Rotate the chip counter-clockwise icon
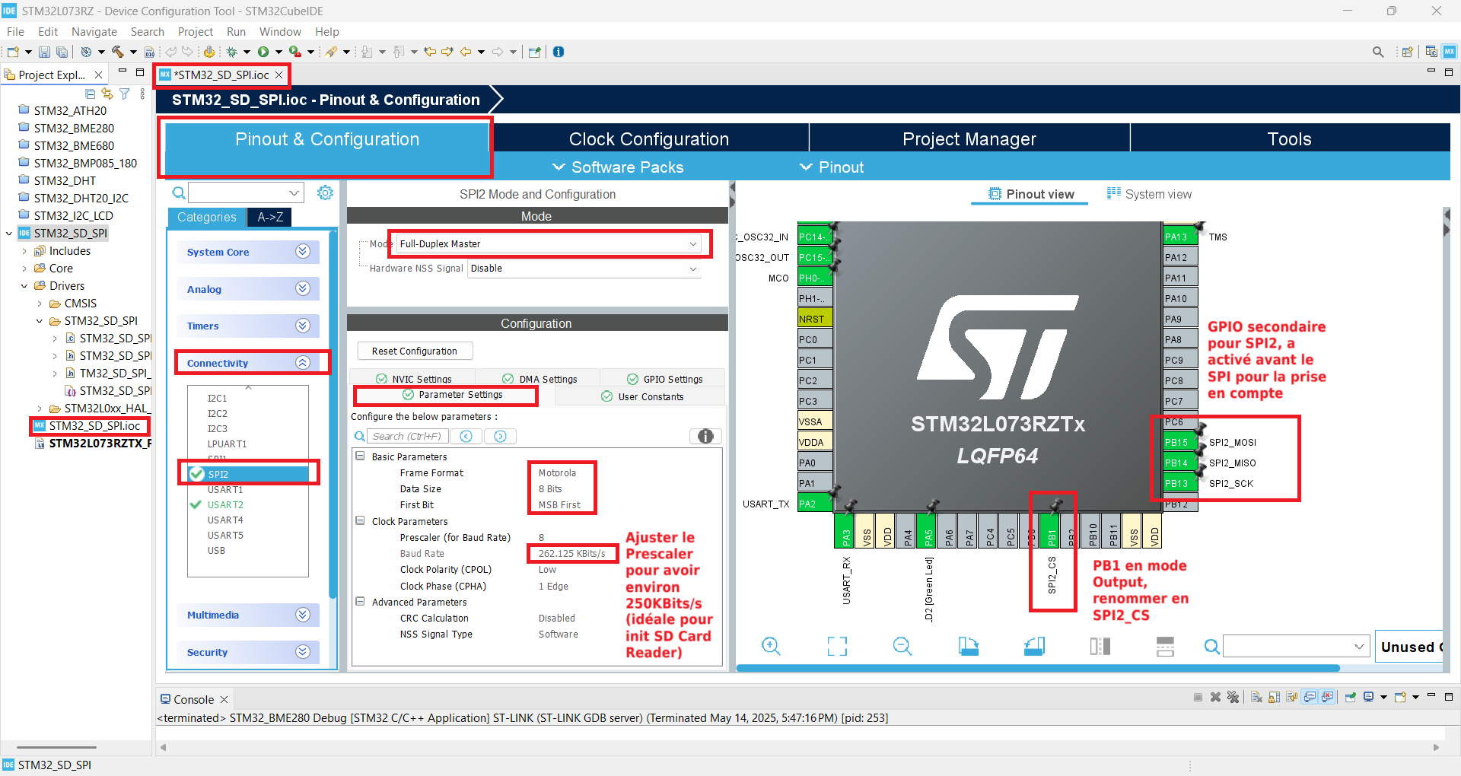 click(x=1034, y=647)
